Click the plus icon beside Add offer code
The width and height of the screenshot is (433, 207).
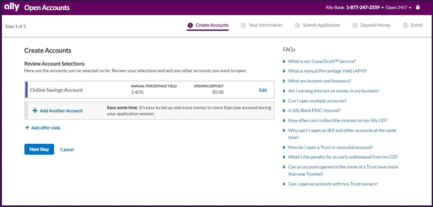point(27,127)
